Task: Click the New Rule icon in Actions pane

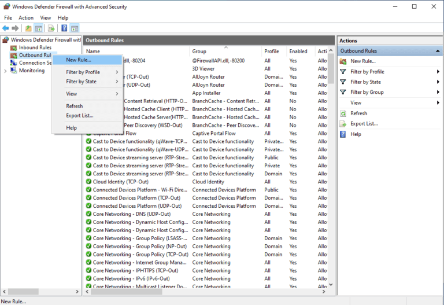Action: 343,61
